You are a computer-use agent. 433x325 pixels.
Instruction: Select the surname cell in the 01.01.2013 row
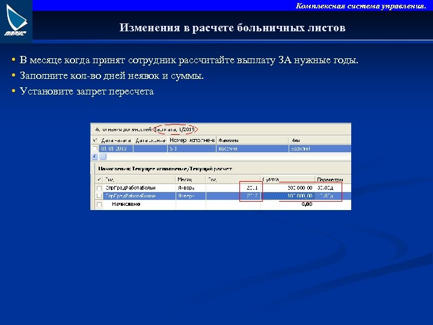[x=253, y=149]
